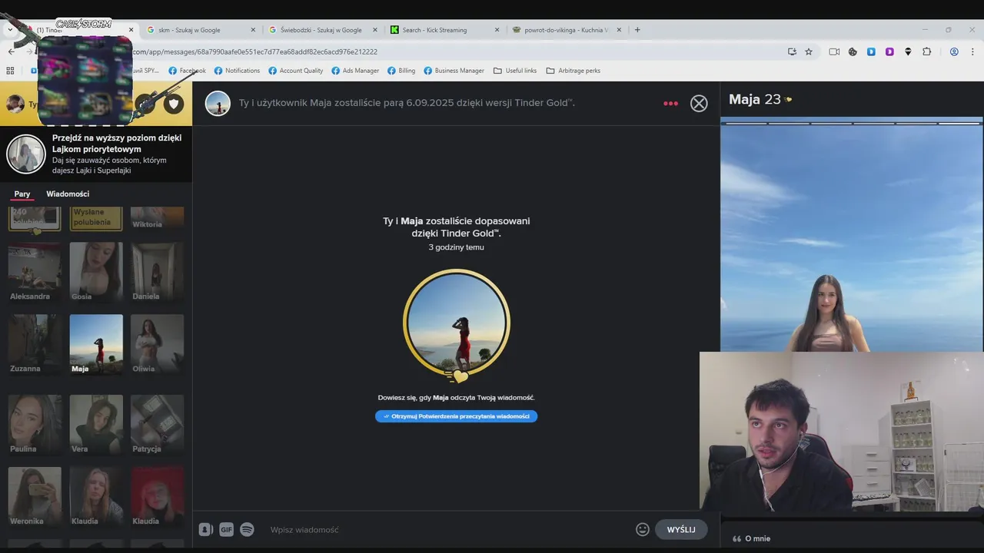984x553 pixels.
Task: Open the sticker picker in message bar
Action: (x=205, y=529)
